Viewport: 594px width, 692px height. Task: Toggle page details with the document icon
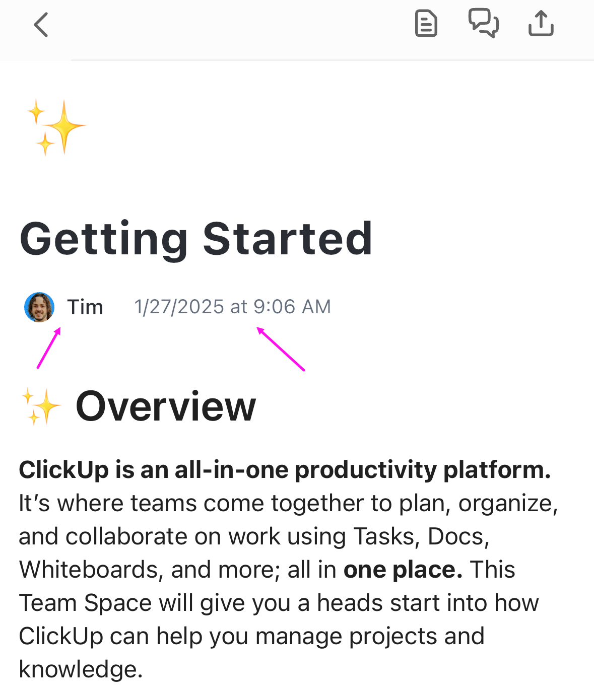pos(425,24)
